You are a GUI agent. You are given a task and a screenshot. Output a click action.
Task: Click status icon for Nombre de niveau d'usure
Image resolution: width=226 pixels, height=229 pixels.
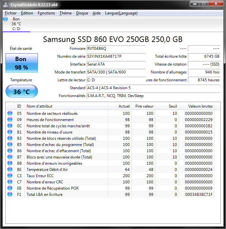(x=10, y=132)
